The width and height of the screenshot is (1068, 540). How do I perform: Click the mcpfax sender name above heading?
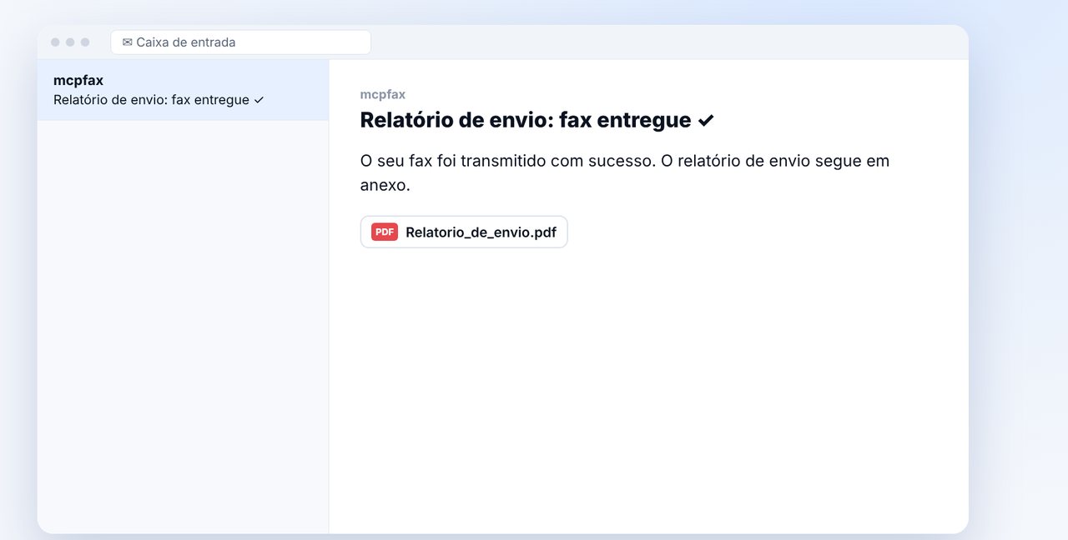(383, 94)
